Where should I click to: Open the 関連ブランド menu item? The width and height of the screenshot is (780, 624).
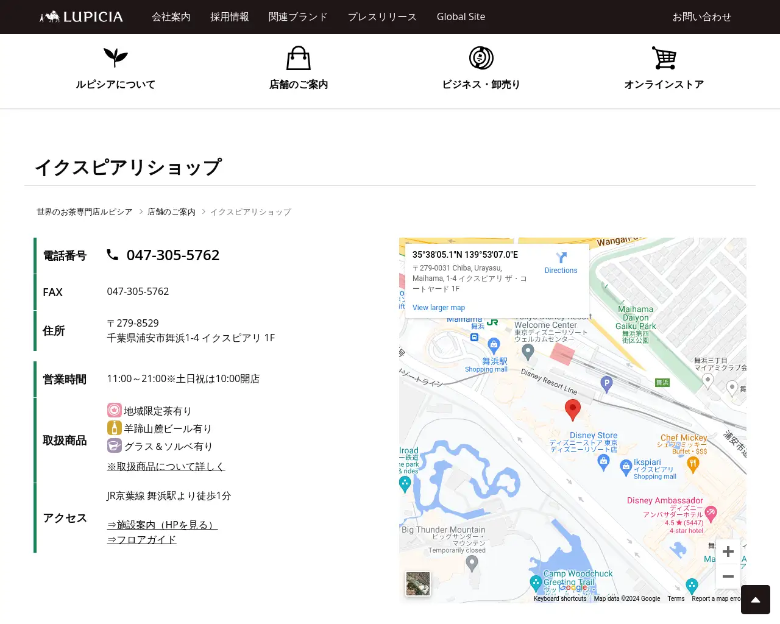pyautogui.click(x=299, y=17)
